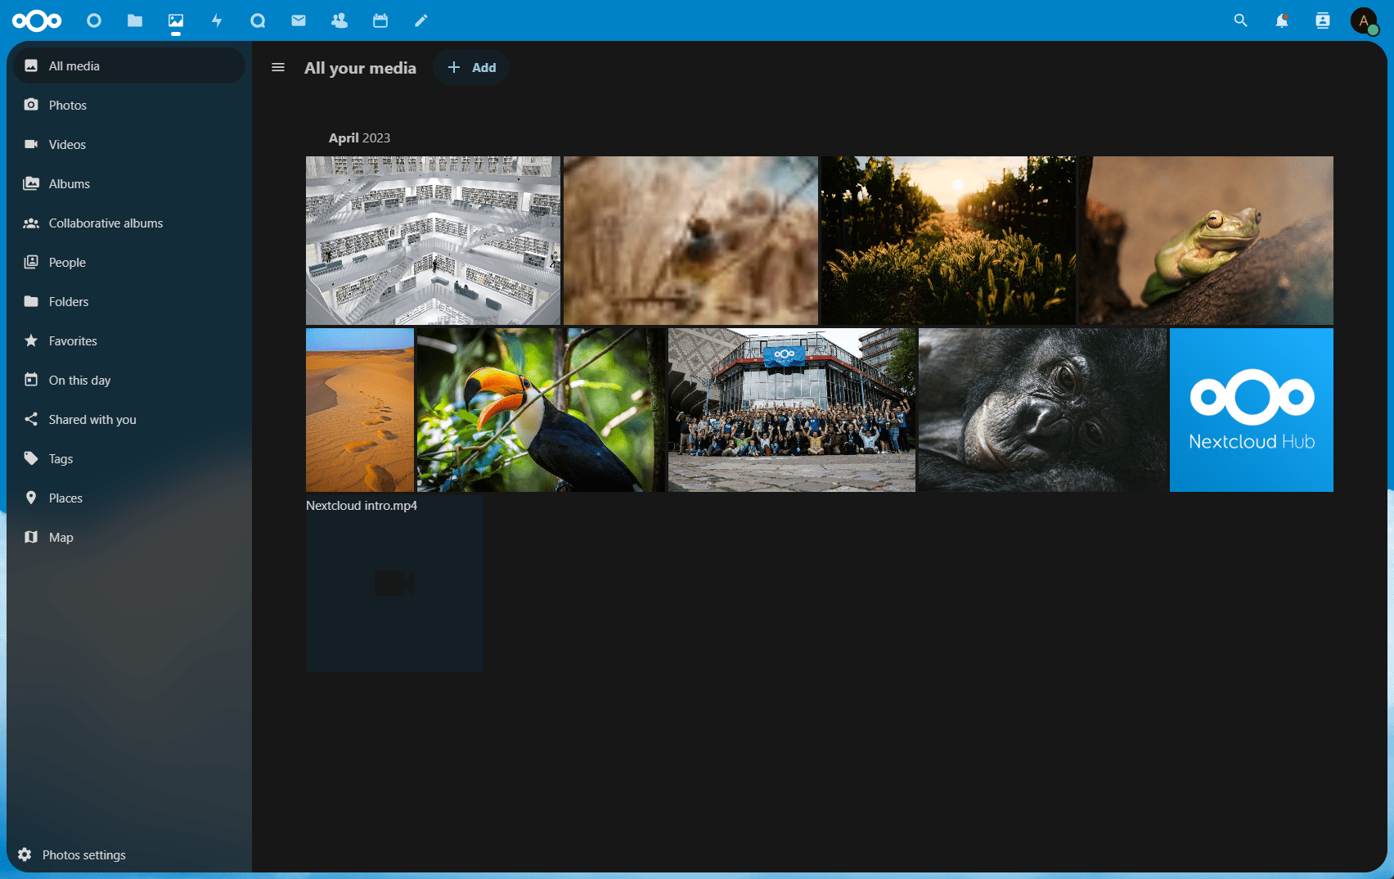Click the All your media heading
Image resolution: width=1394 pixels, height=879 pixels.
click(x=360, y=68)
